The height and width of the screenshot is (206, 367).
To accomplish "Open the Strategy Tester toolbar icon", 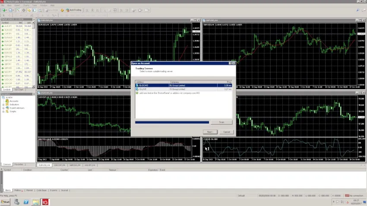I will tap(40, 10).
